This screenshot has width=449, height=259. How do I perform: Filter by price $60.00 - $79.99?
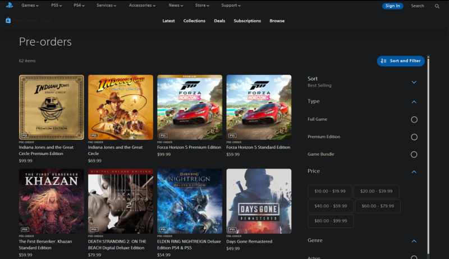pyautogui.click(x=378, y=206)
